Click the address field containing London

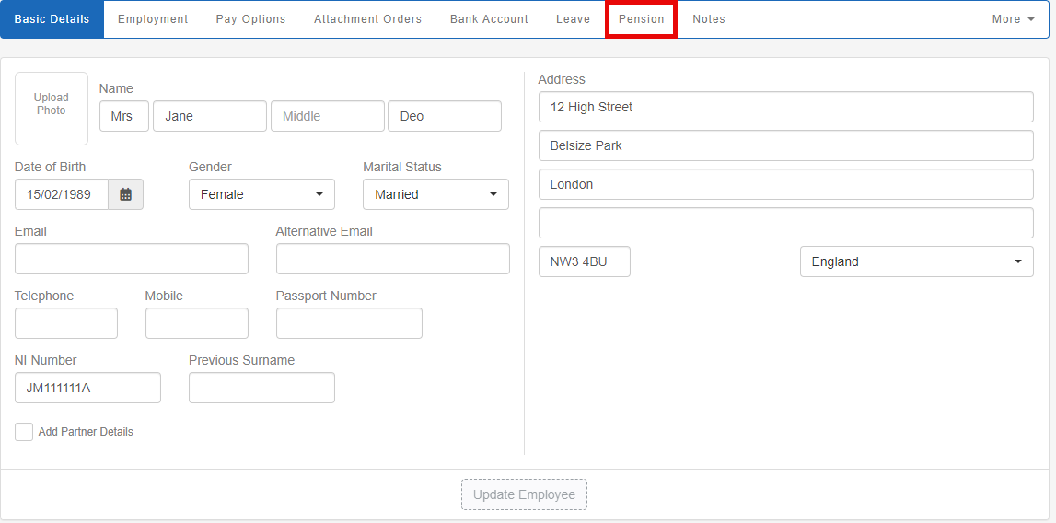point(786,184)
